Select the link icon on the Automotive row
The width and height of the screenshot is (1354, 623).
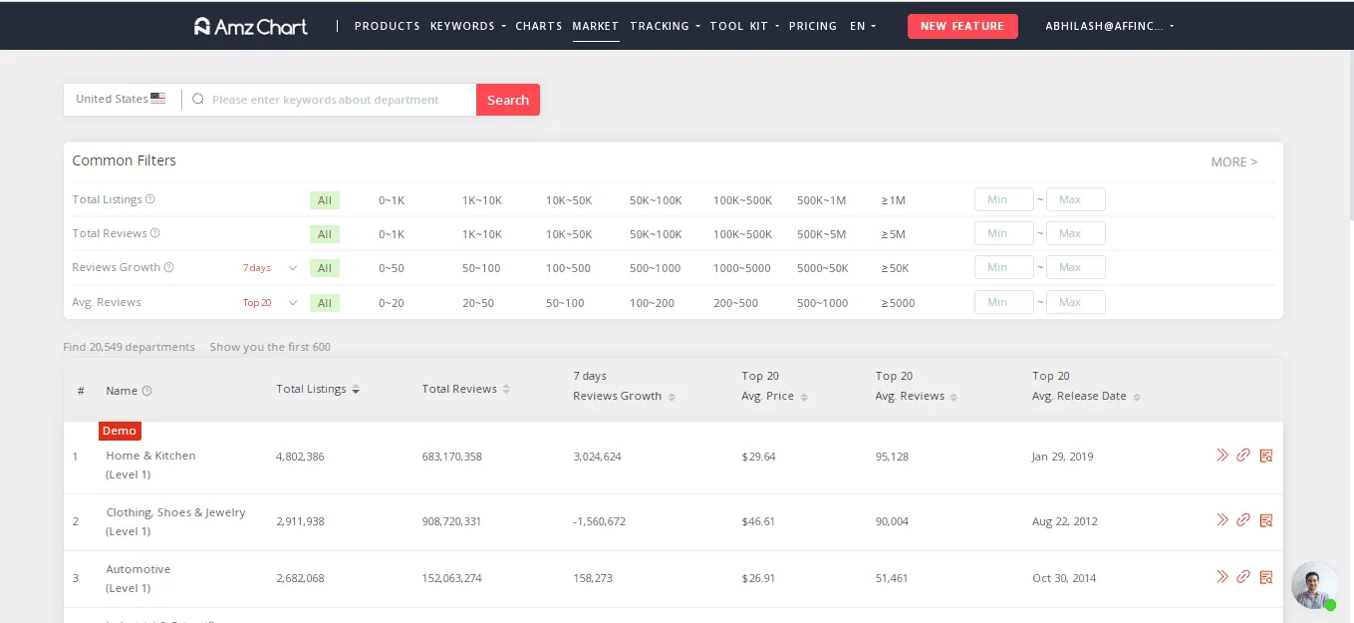click(x=1243, y=576)
